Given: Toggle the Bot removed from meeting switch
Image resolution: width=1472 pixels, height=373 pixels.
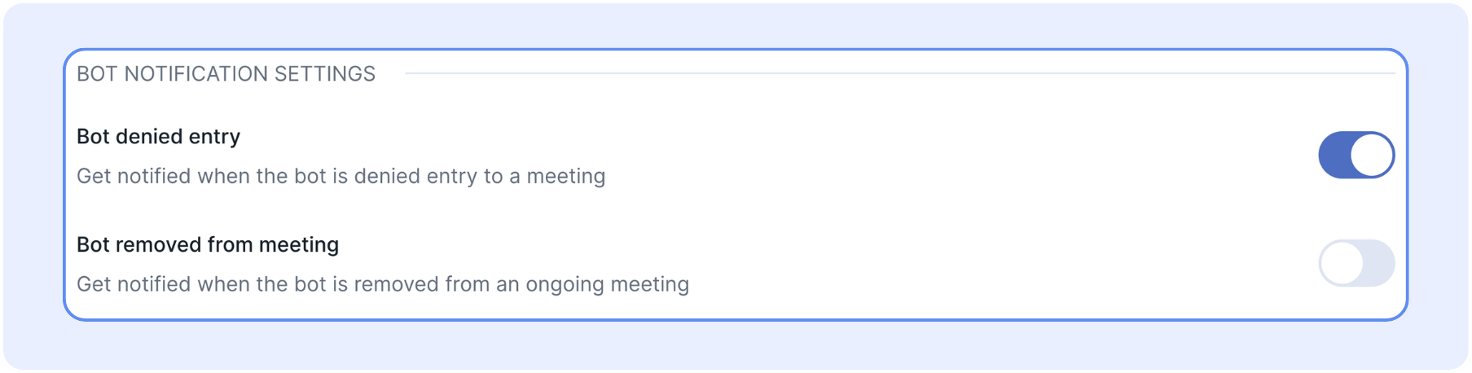Looking at the screenshot, I should (1356, 263).
